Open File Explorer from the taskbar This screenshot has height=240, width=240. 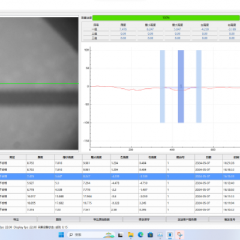[131, 235]
